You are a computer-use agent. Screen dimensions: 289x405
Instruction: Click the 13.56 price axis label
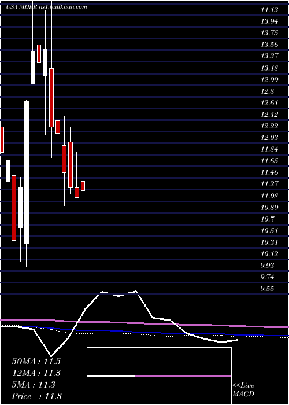tap(269, 45)
